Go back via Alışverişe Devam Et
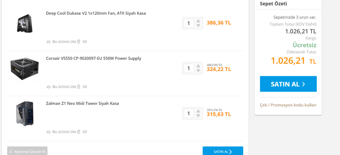This screenshot has height=155, width=340. point(27,151)
